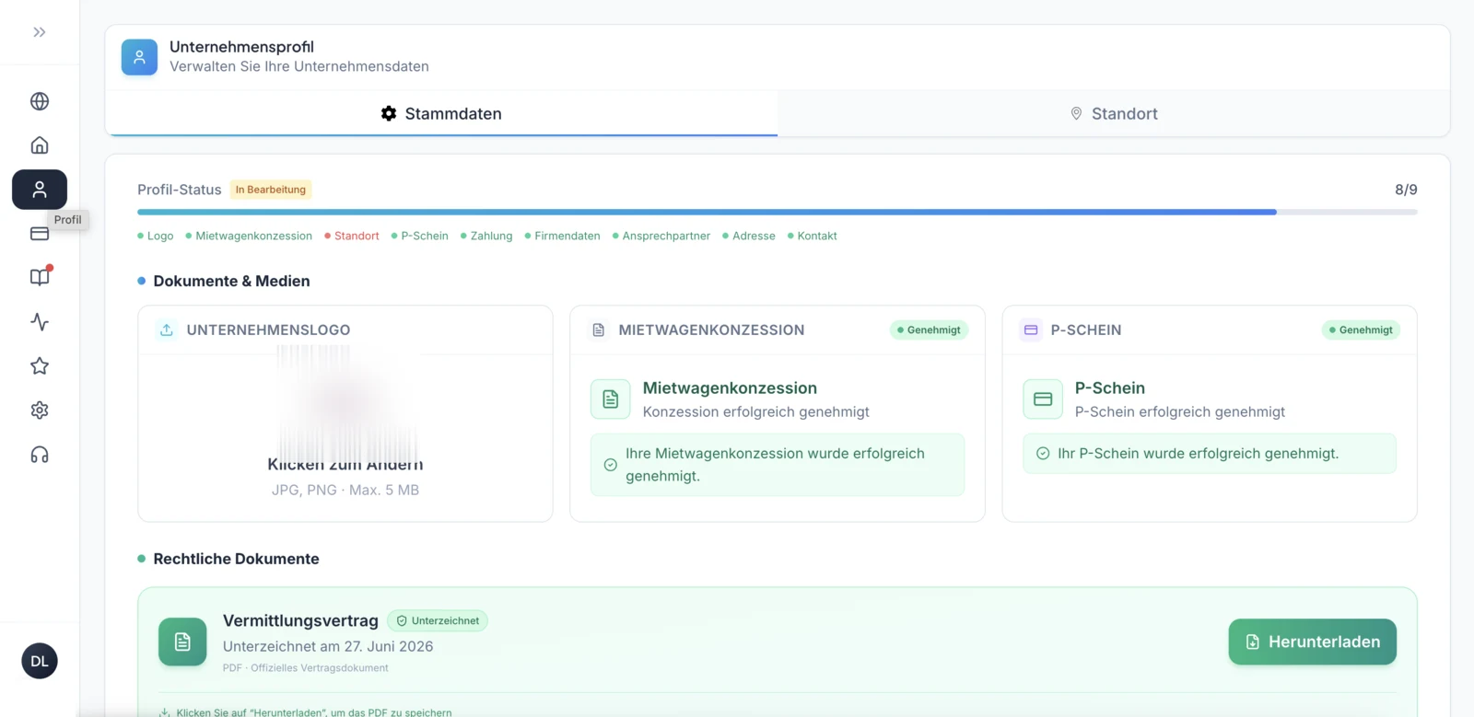Click the Dokumente & Medien section heading
Image resolution: width=1474 pixels, height=717 pixels.
tap(231, 281)
